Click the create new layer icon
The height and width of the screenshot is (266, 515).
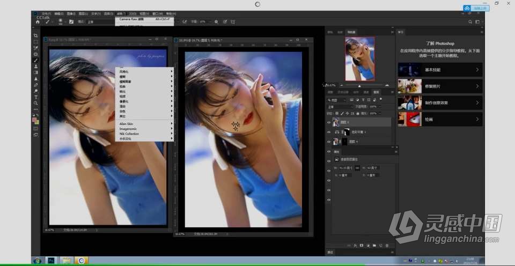tap(381, 246)
